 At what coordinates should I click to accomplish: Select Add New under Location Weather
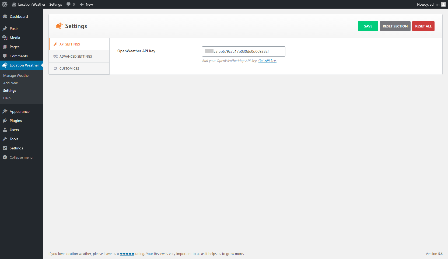[x=10, y=83]
